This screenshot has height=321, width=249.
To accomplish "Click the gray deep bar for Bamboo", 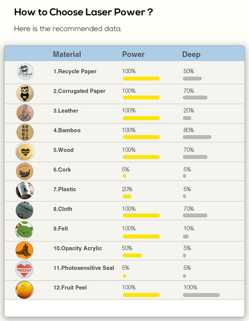I will coord(197,137).
